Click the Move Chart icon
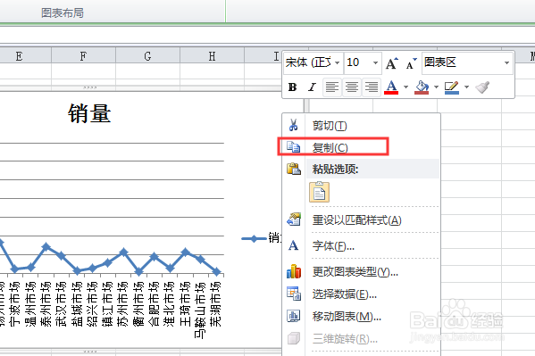Image resolution: width=535 pixels, height=356 pixels. point(294,316)
